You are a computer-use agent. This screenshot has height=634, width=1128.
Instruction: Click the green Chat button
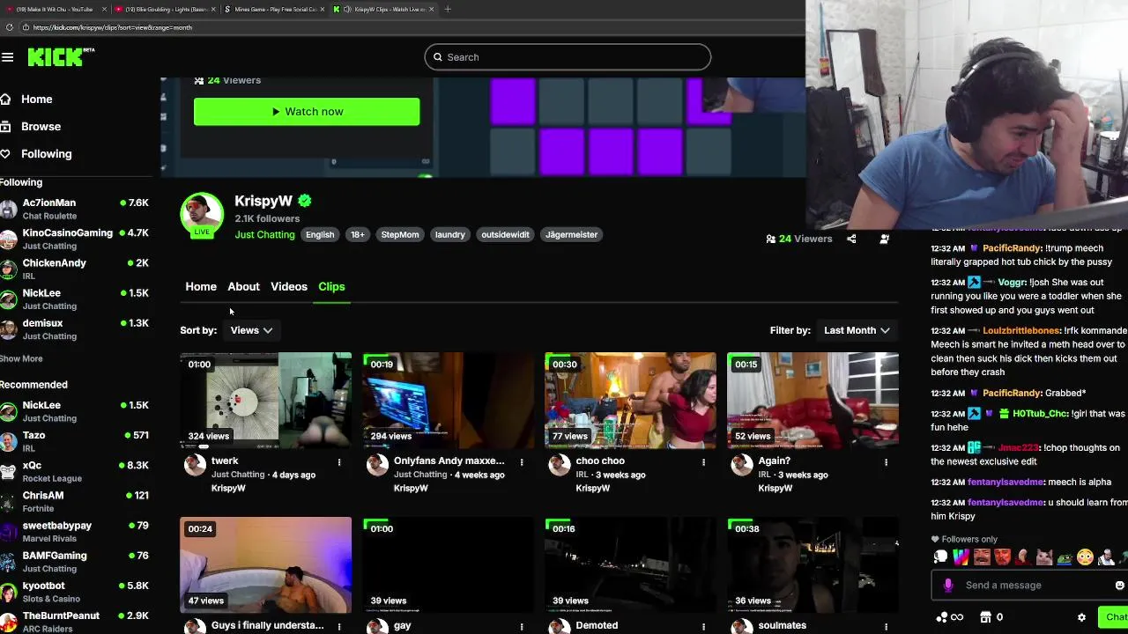point(1114,617)
